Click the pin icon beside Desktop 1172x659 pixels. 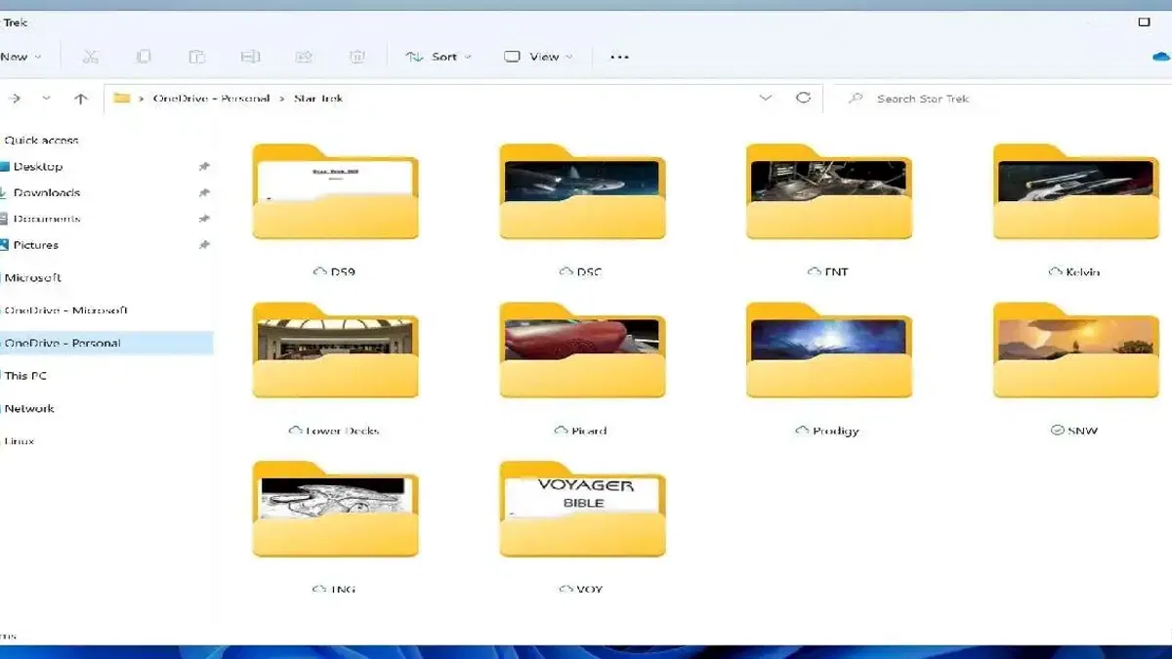204,167
